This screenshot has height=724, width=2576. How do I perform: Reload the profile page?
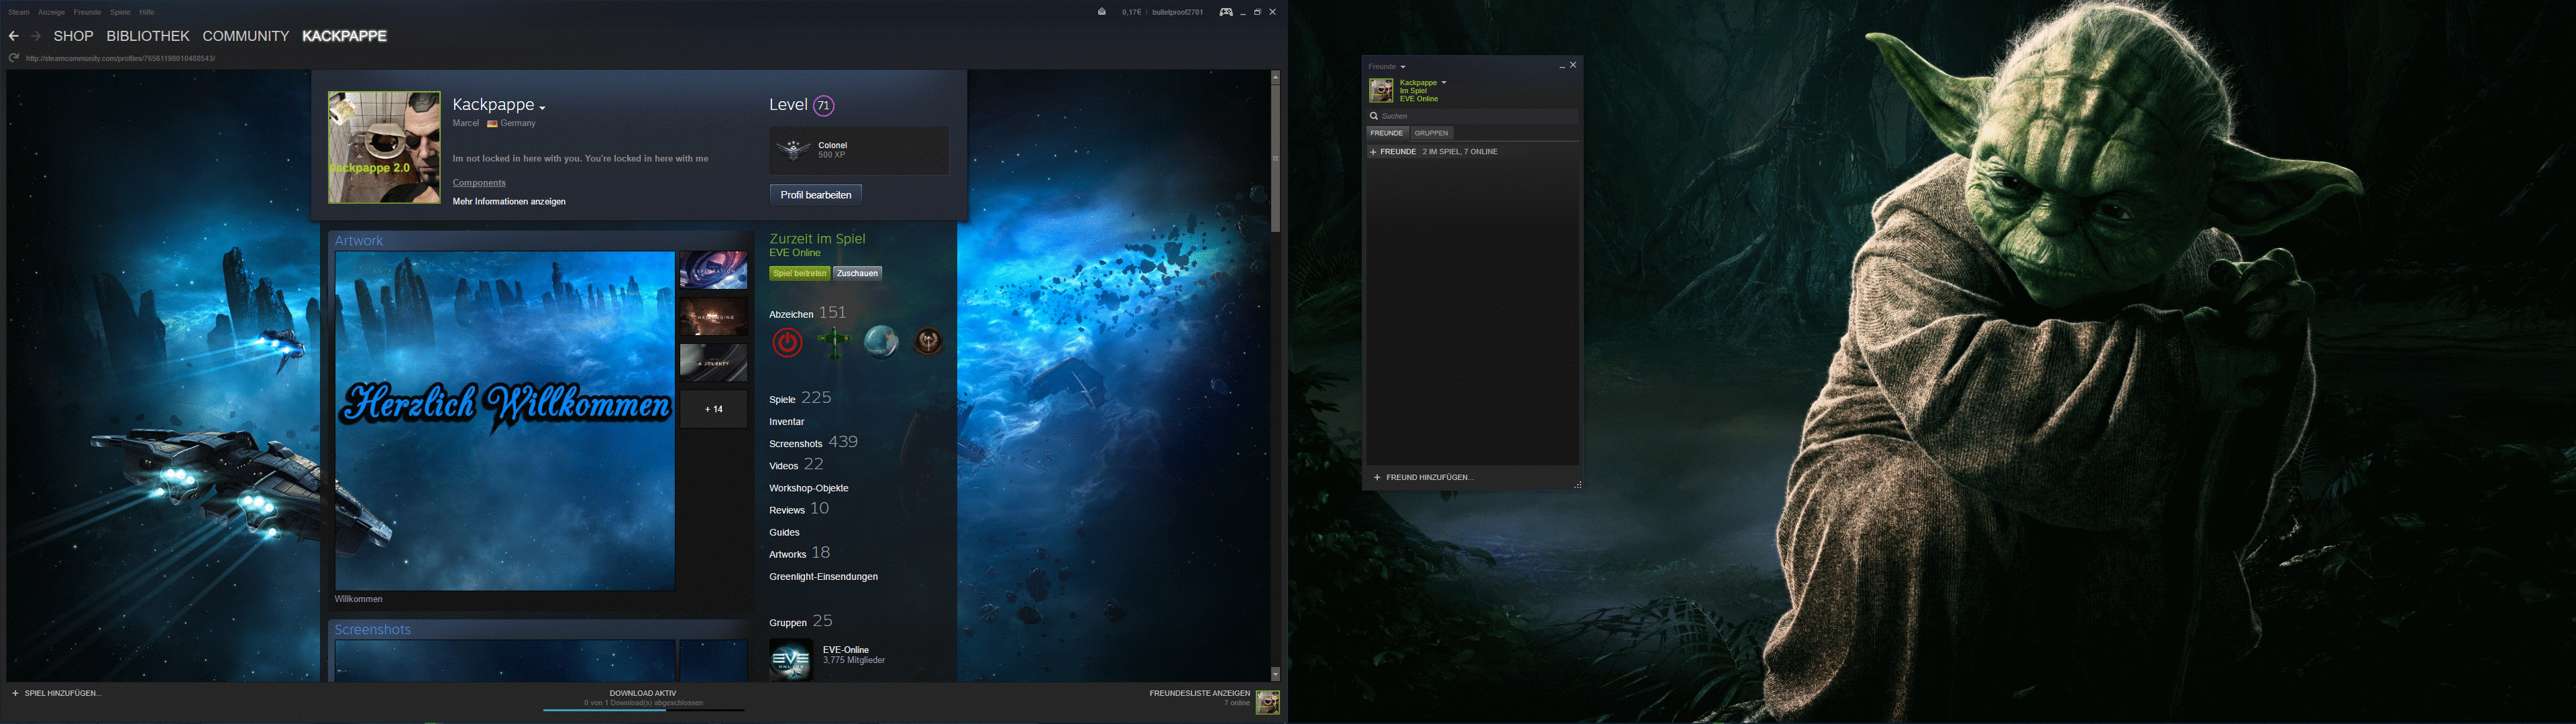(14, 58)
